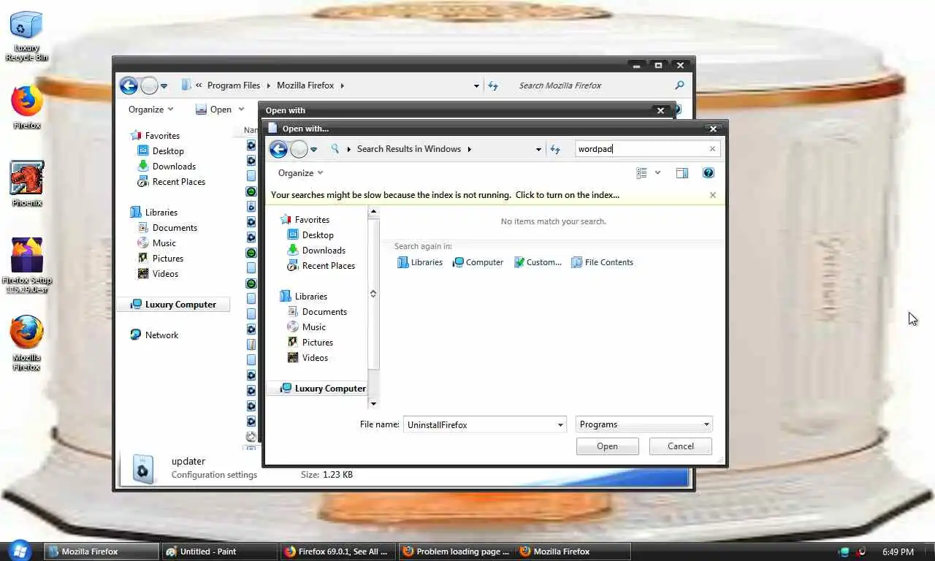Cancel the Open with dialog
This screenshot has height=561, width=935.
click(x=680, y=446)
